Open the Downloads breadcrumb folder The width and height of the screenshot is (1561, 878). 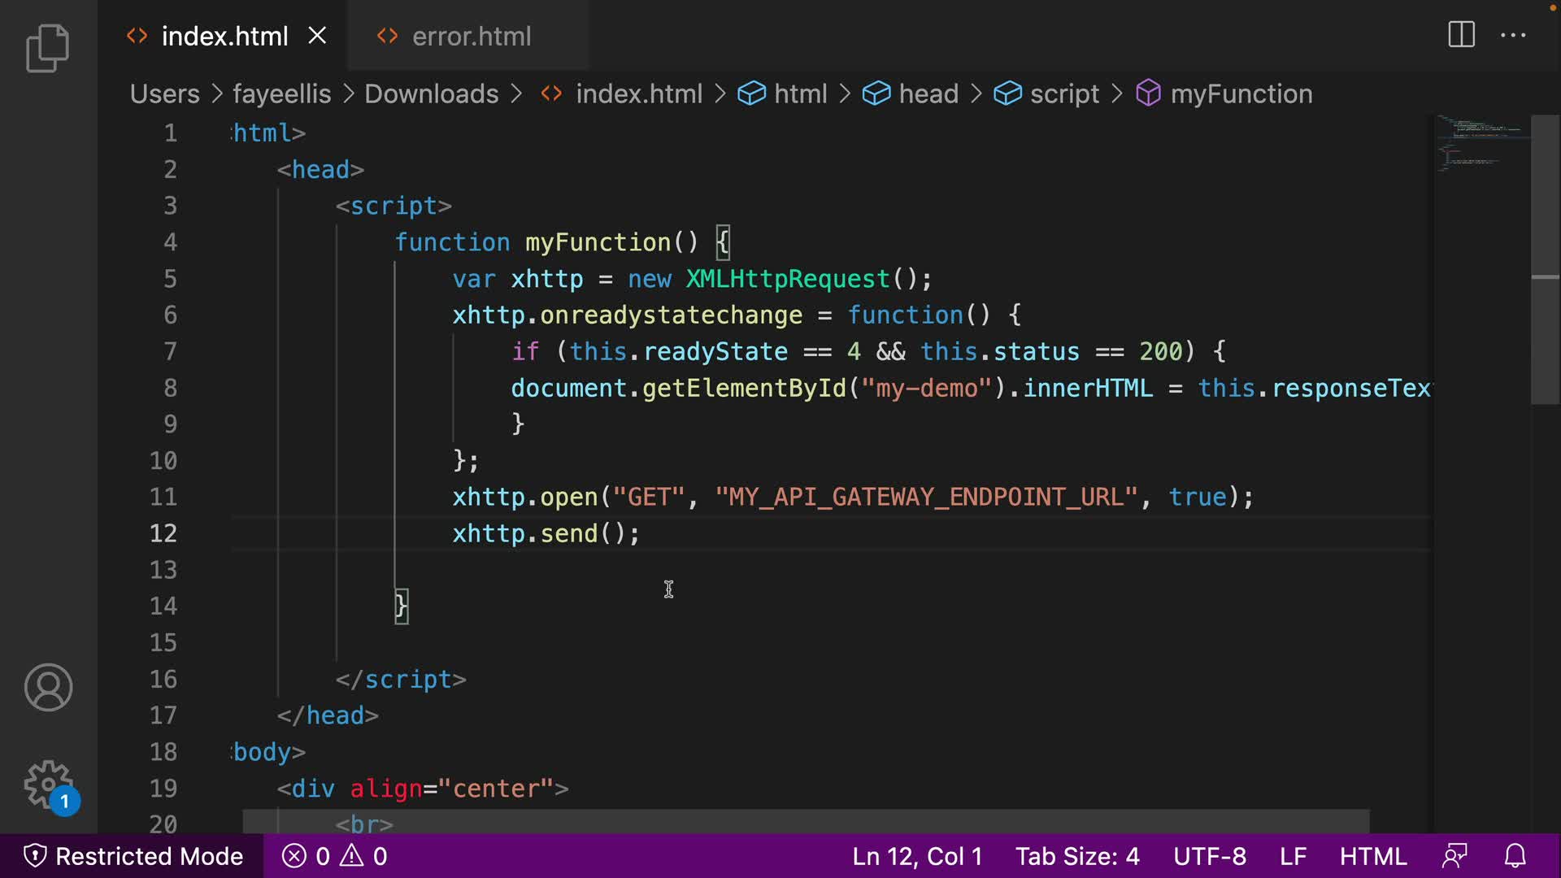tap(431, 94)
